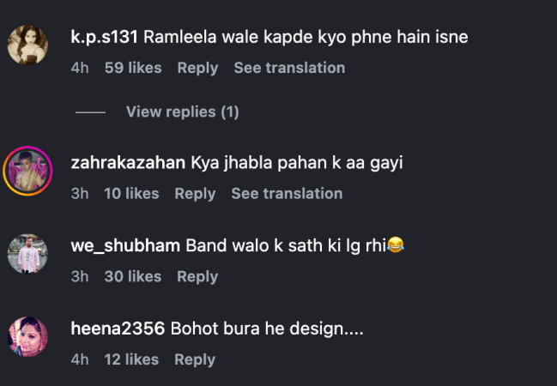The image size is (557, 386).
Task: Open k.p.s131's profile picture
Action: 27,45
